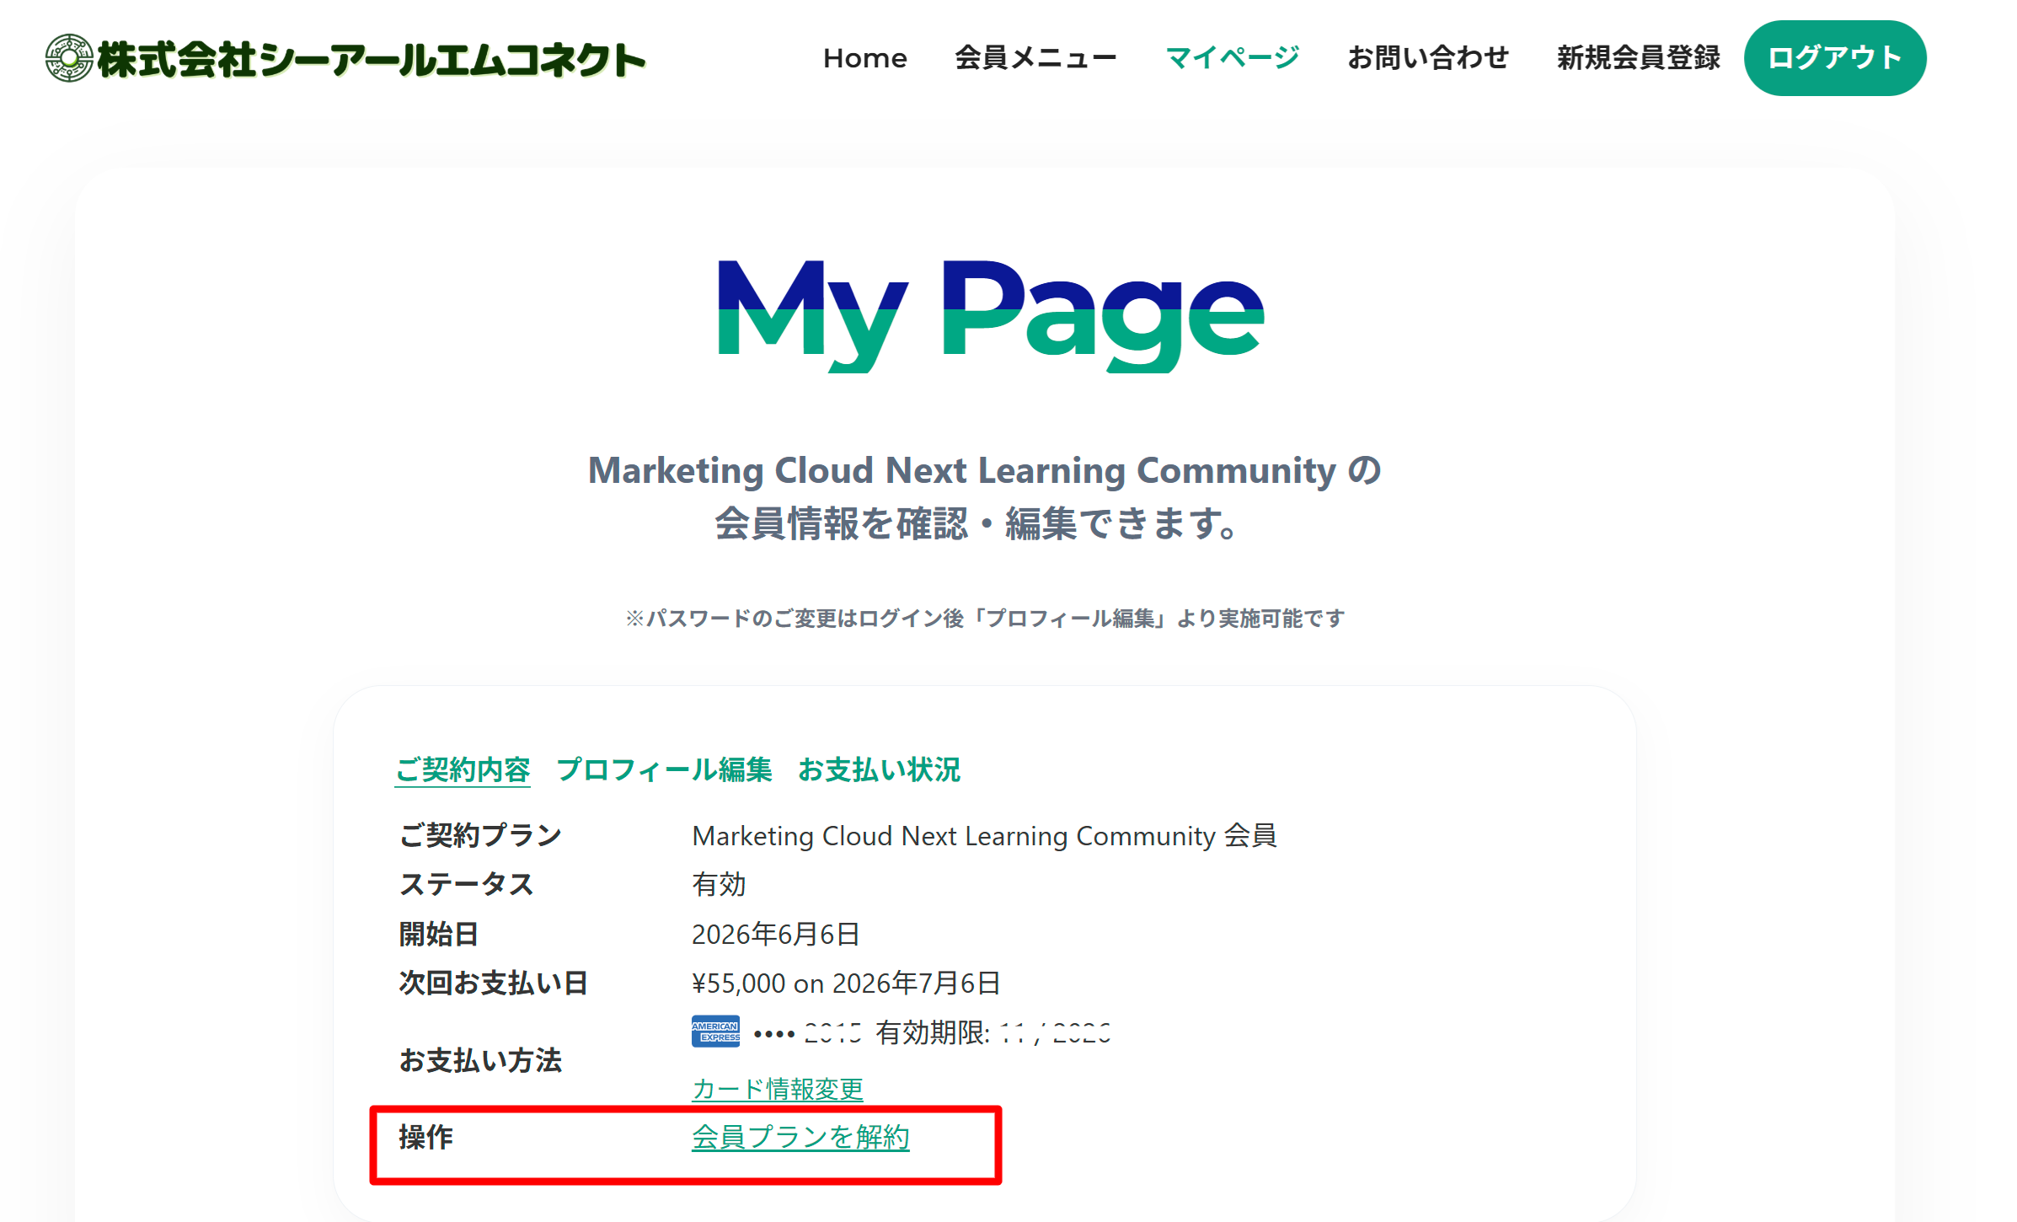Switch to the プロフィール編集 tab
2017x1222 pixels.
[x=664, y=769]
